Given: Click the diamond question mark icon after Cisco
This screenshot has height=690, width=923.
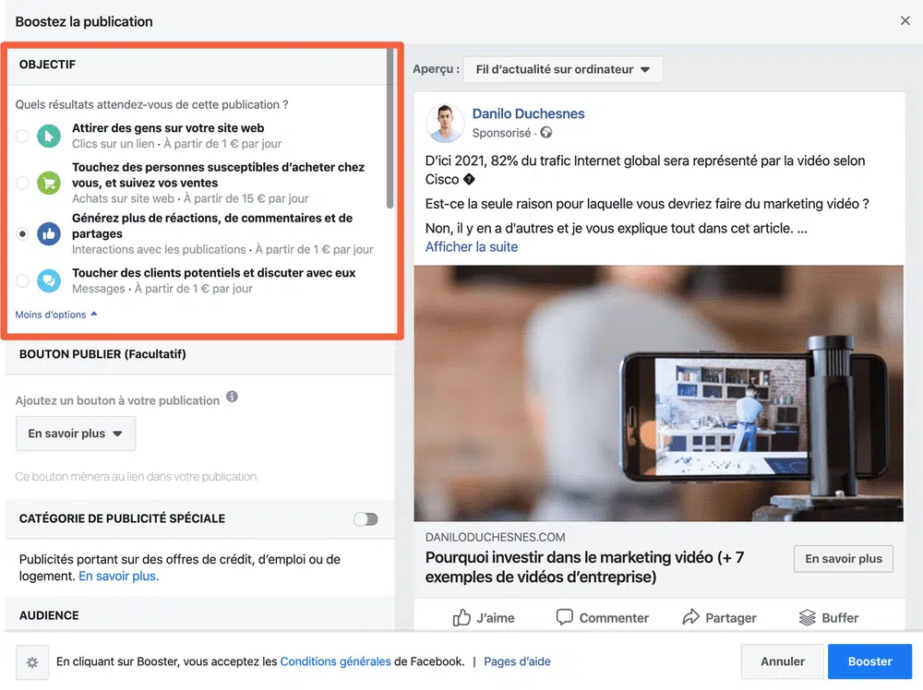Looking at the screenshot, I should tap(469, 179).
